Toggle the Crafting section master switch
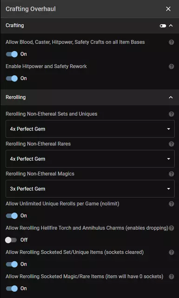The width and height of the screenshot is (179, 298). pyautogui.click(x=163, y=26)
